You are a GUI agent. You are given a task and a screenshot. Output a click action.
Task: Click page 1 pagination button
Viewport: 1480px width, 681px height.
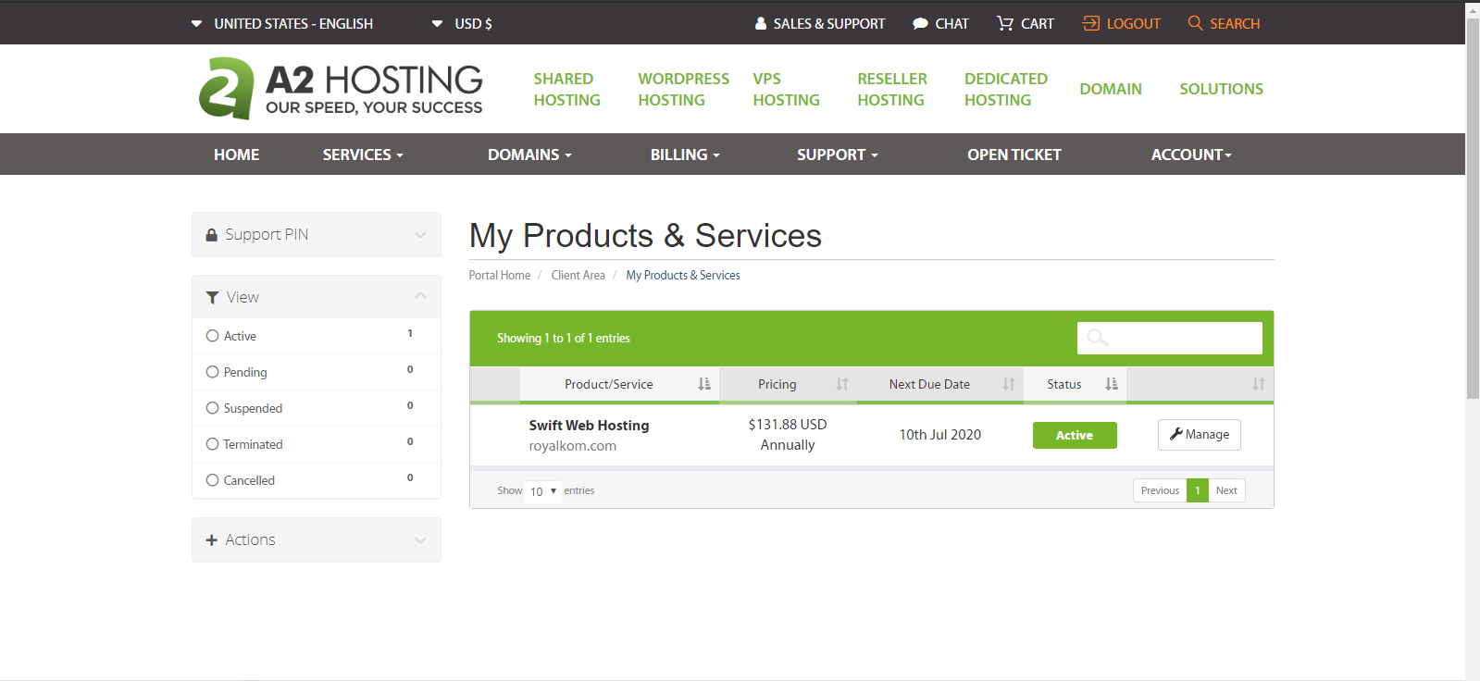[1198, 490]
